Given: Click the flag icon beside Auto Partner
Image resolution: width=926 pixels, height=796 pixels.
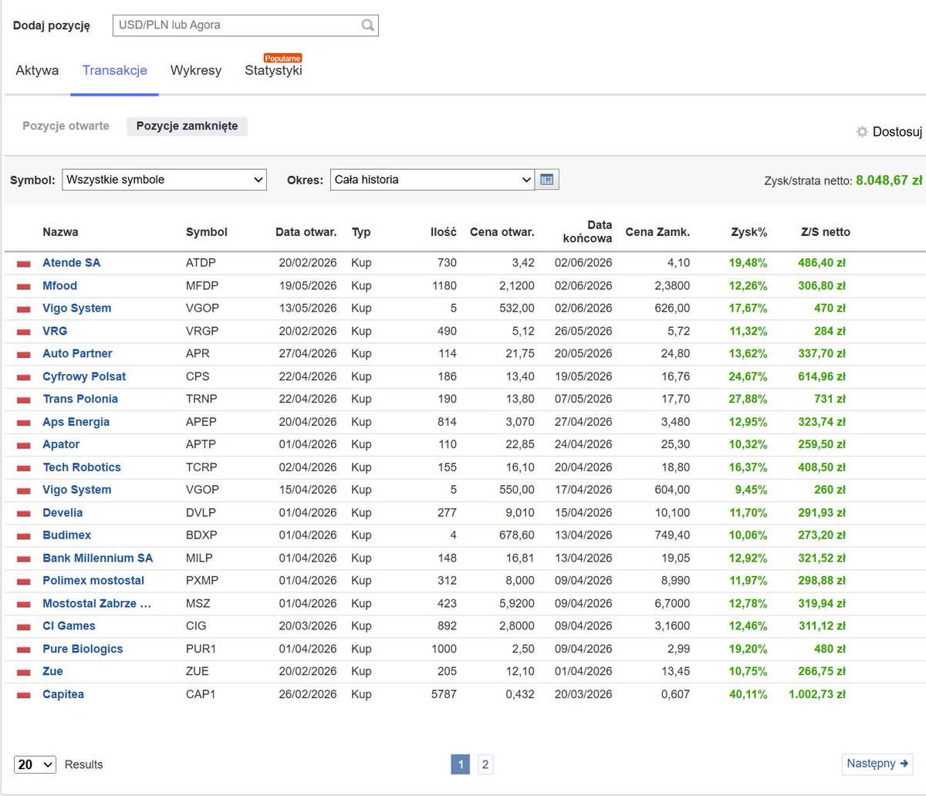Looking at the screenshot, I should click(24, 354).
